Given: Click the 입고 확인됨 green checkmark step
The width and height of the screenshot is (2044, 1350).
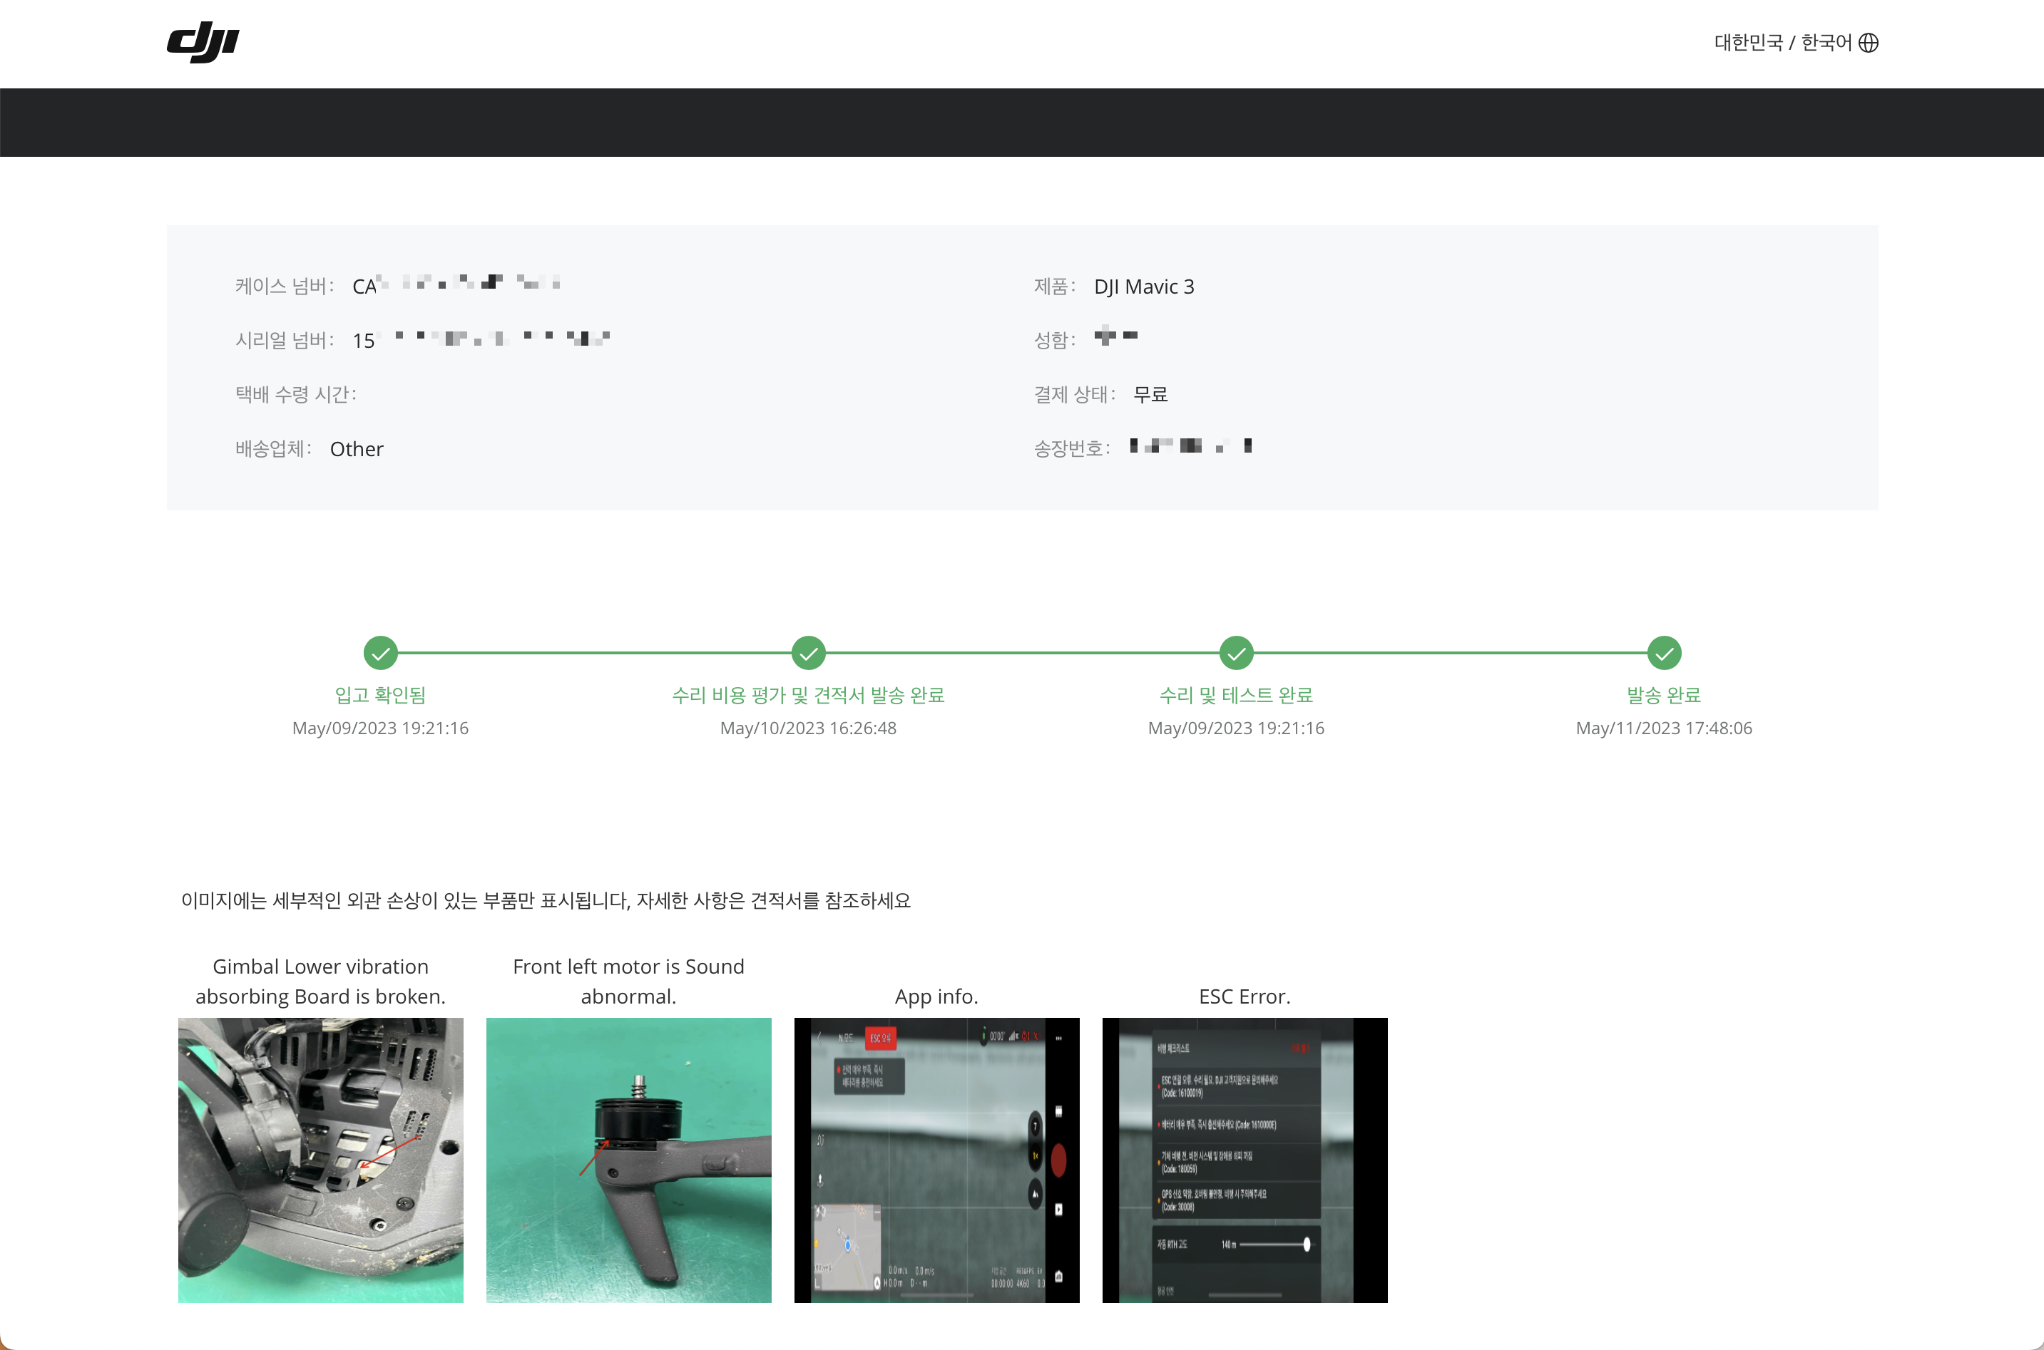Looking at the screenshot, I should point(380,653).
